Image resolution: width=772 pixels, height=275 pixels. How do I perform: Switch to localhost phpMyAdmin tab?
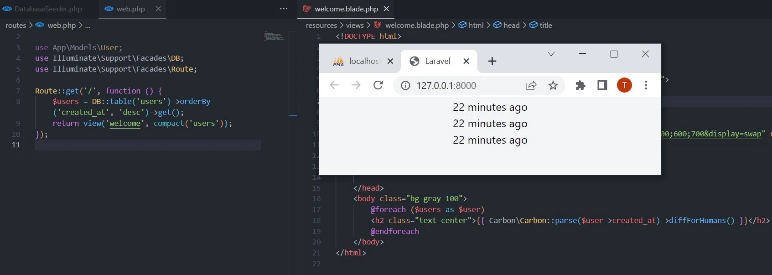tap(358, 61)
